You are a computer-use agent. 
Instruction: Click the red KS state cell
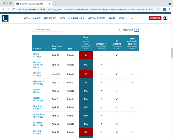tap(86, 74)
